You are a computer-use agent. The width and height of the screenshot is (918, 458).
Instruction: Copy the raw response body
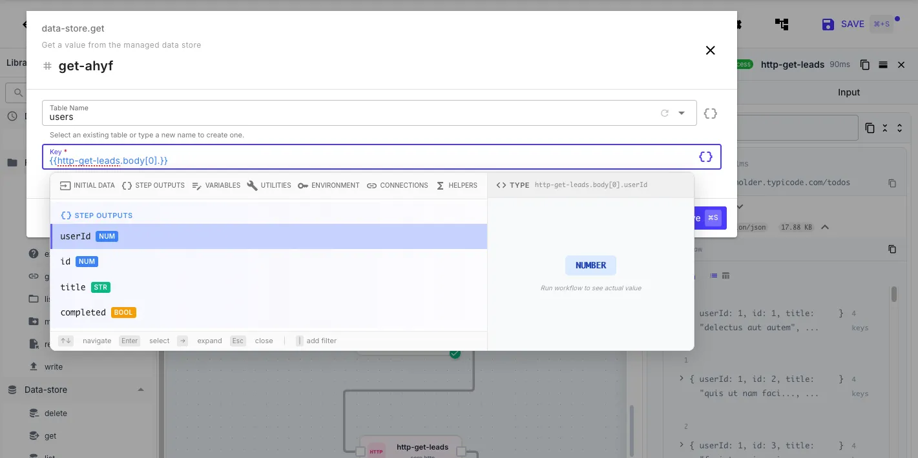(x=892, y=250)
